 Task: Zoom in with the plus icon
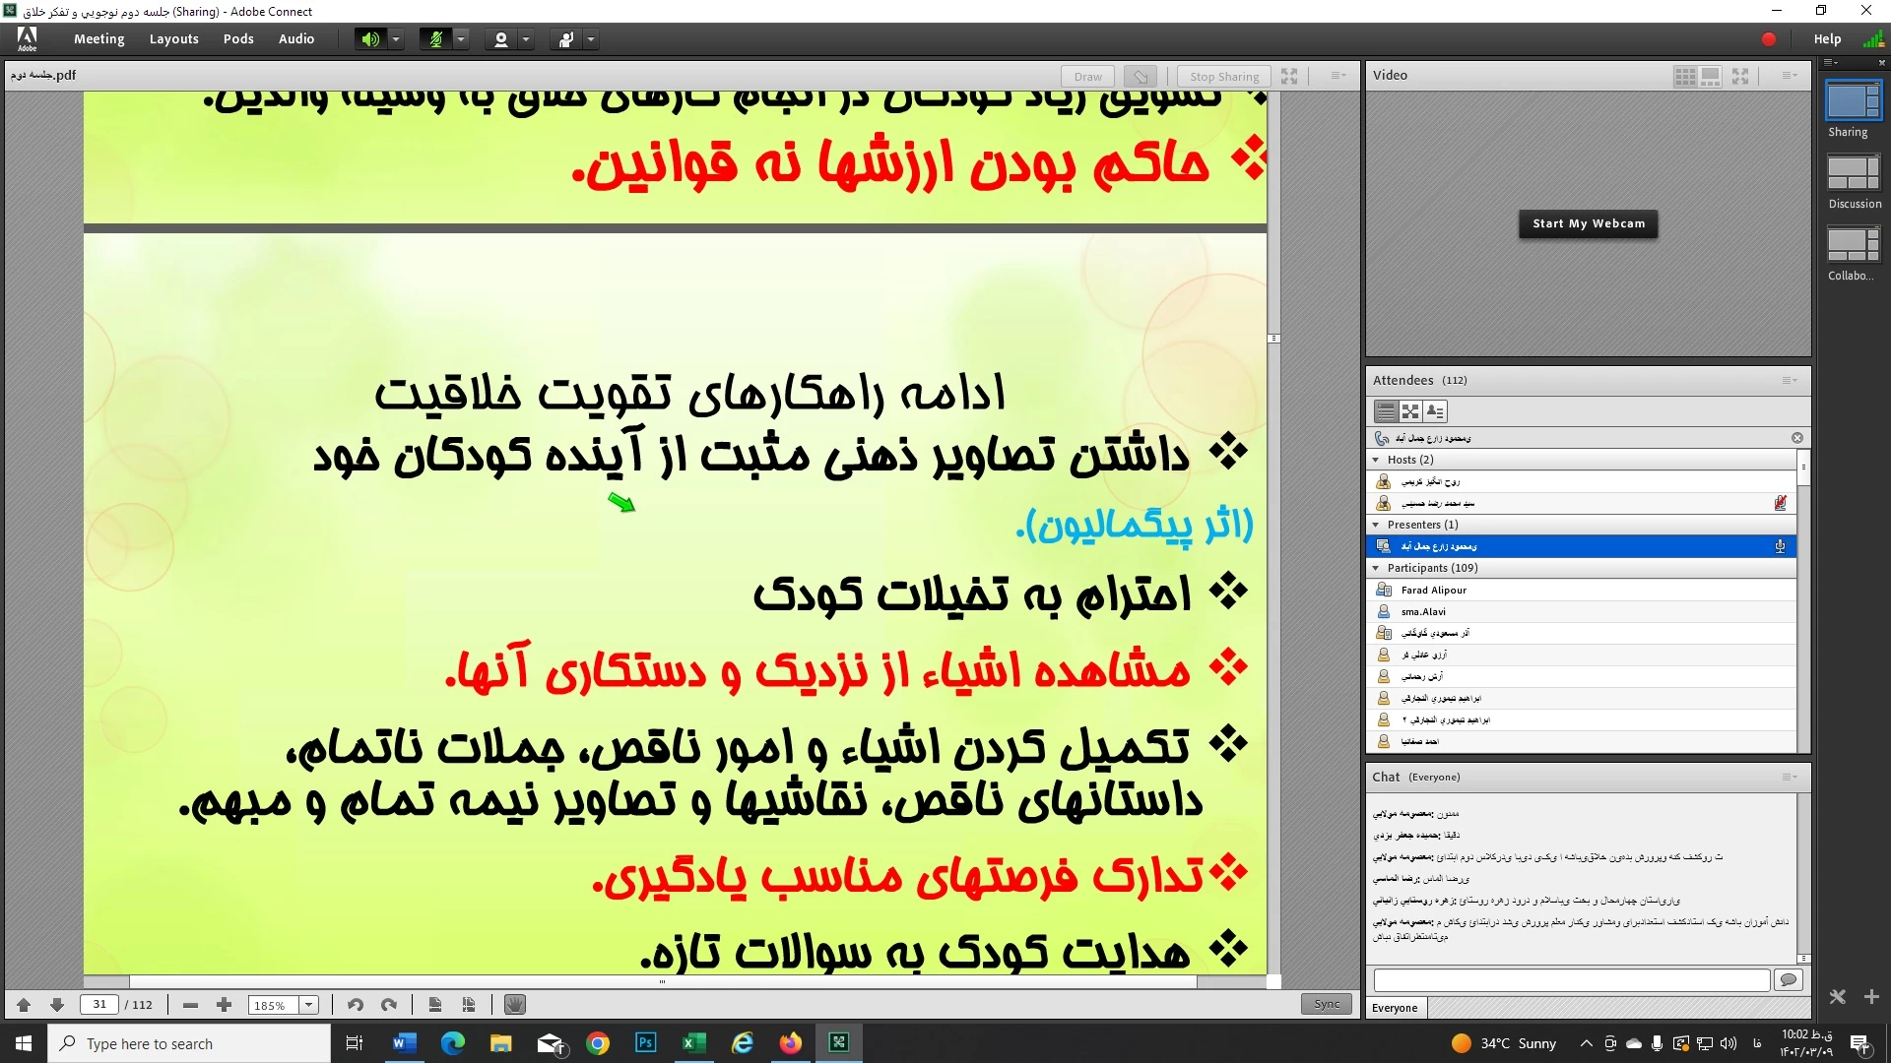224,1005
